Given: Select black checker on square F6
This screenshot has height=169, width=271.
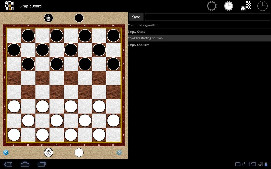Looking at the screenshot, I should tap(85, 64).
